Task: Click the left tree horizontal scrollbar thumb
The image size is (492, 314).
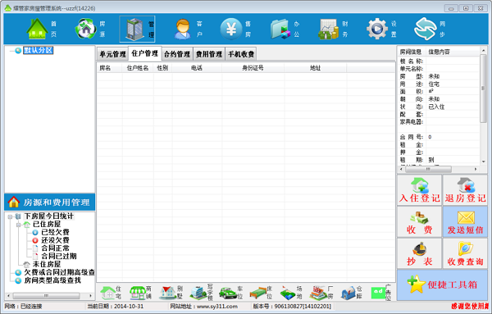Action: (x=46, y=296)
